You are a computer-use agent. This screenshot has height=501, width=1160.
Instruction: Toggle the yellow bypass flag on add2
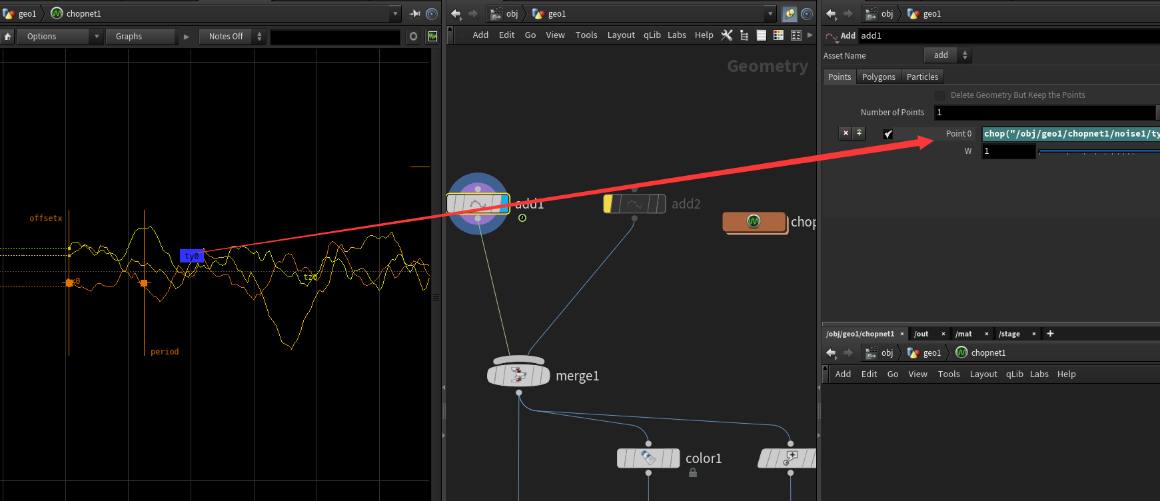608,204
